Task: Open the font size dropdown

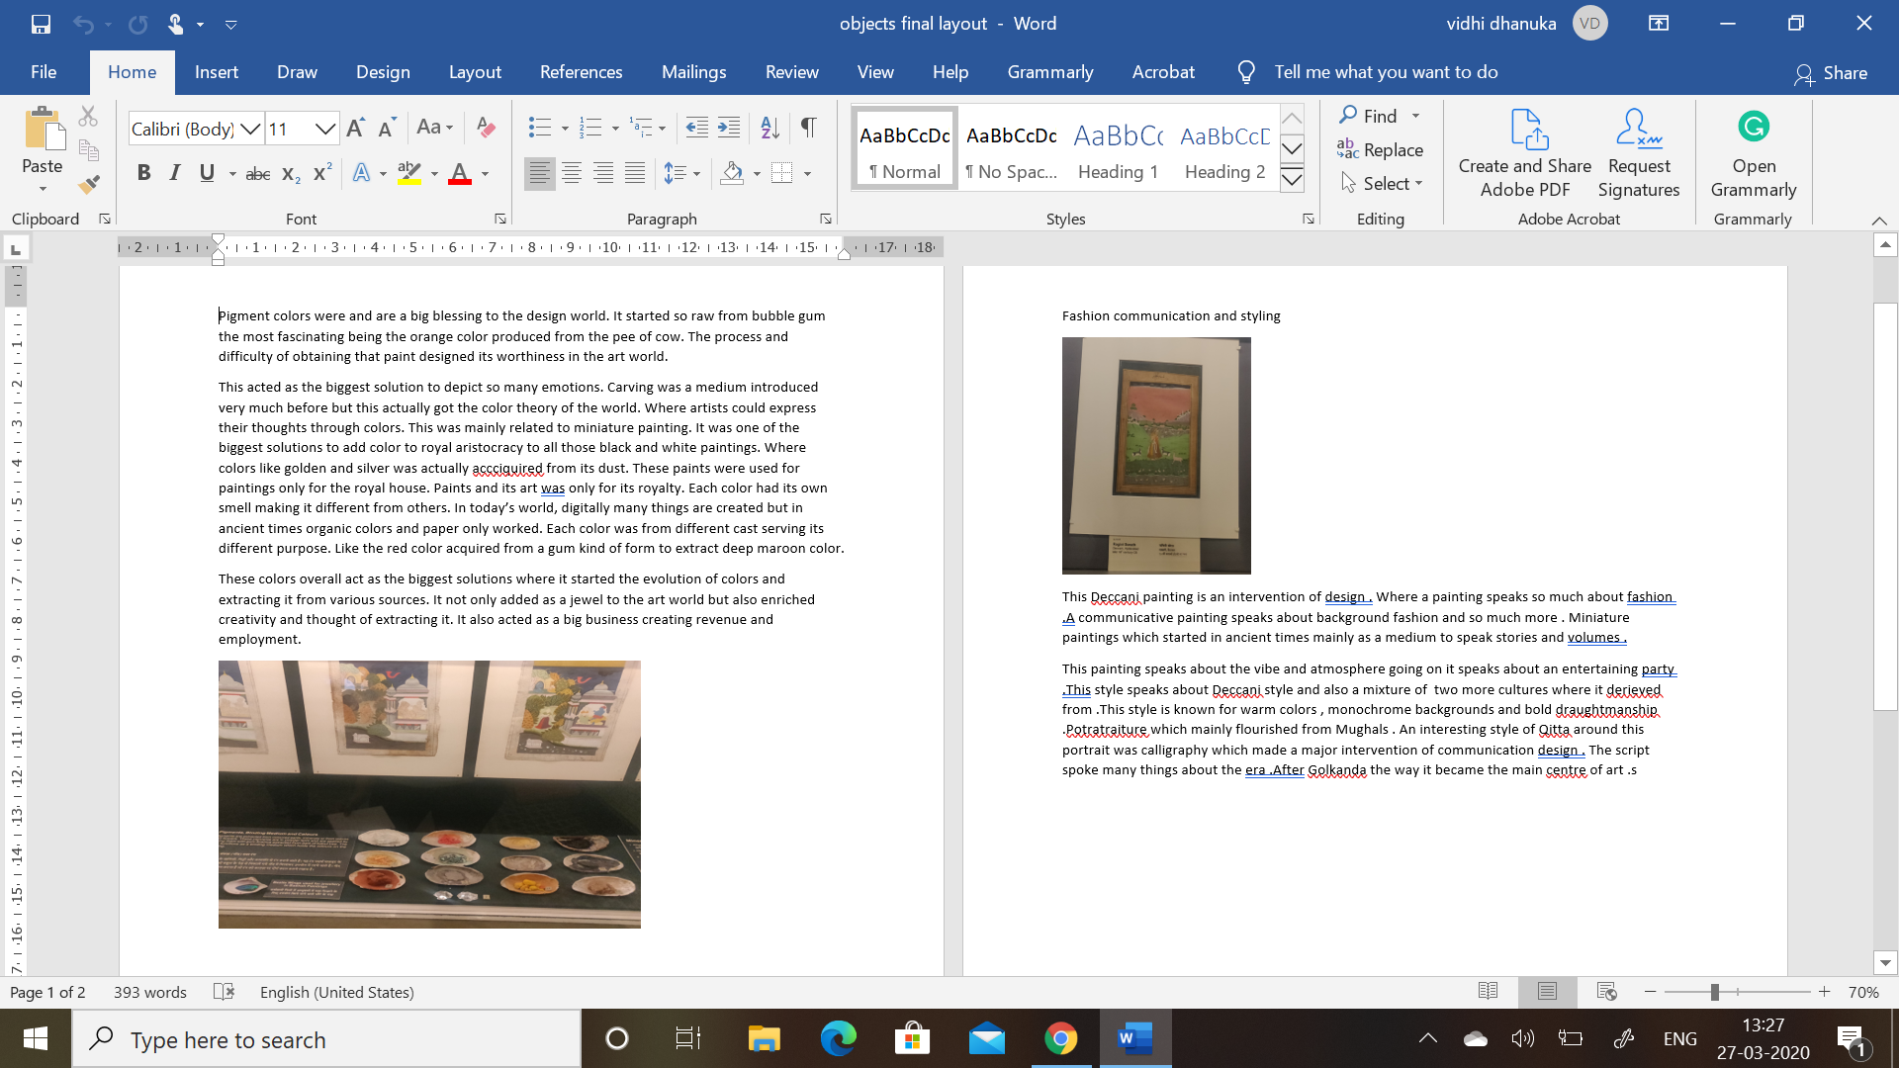Action: pyautogui.click(x=324, y=130)
